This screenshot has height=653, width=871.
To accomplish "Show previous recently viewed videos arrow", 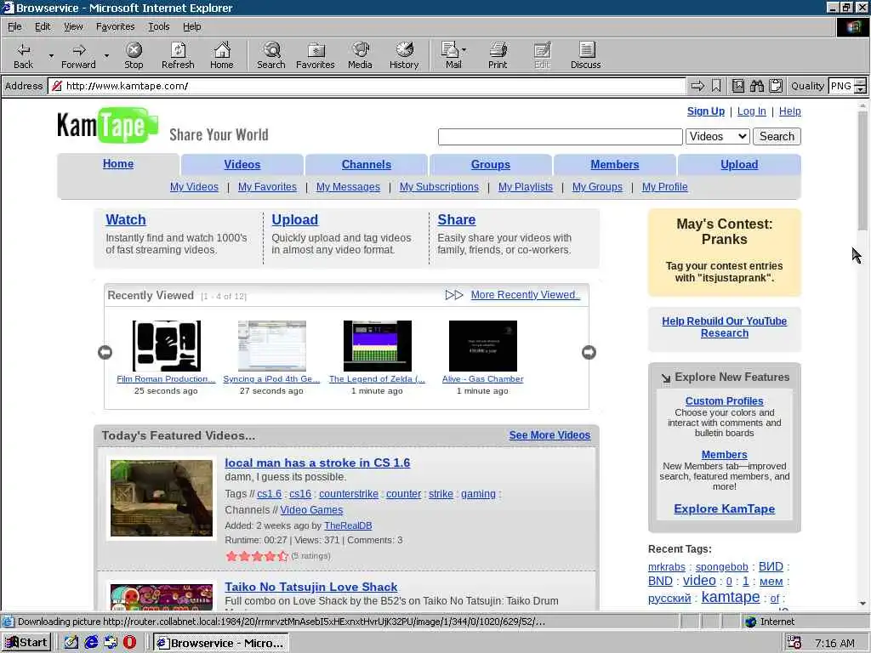I will 105,353.
